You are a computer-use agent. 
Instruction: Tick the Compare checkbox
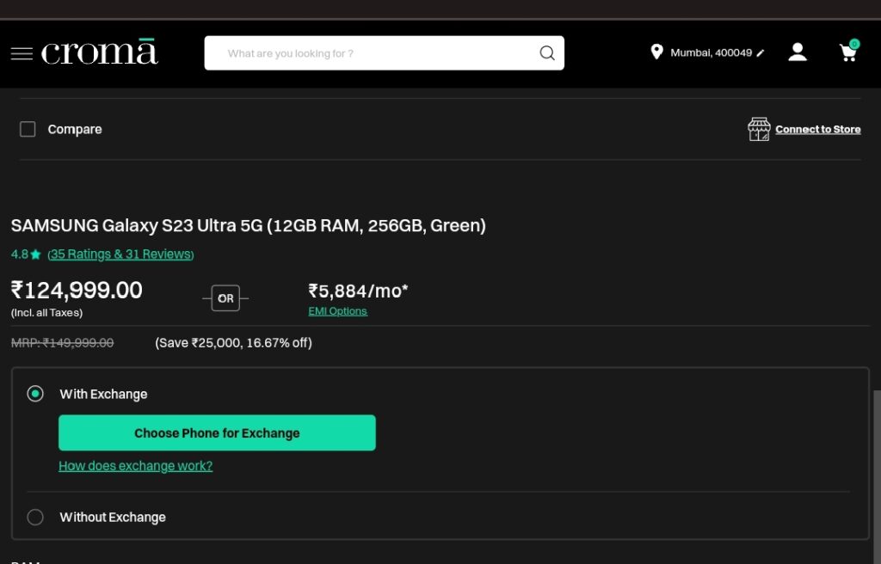coord(28,129)
